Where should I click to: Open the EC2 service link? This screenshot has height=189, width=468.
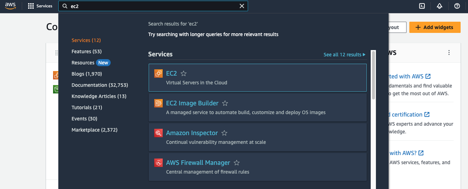171,73
